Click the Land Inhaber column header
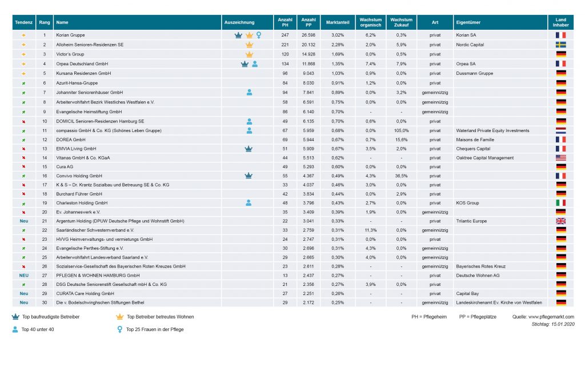 (x=561, y=22)
